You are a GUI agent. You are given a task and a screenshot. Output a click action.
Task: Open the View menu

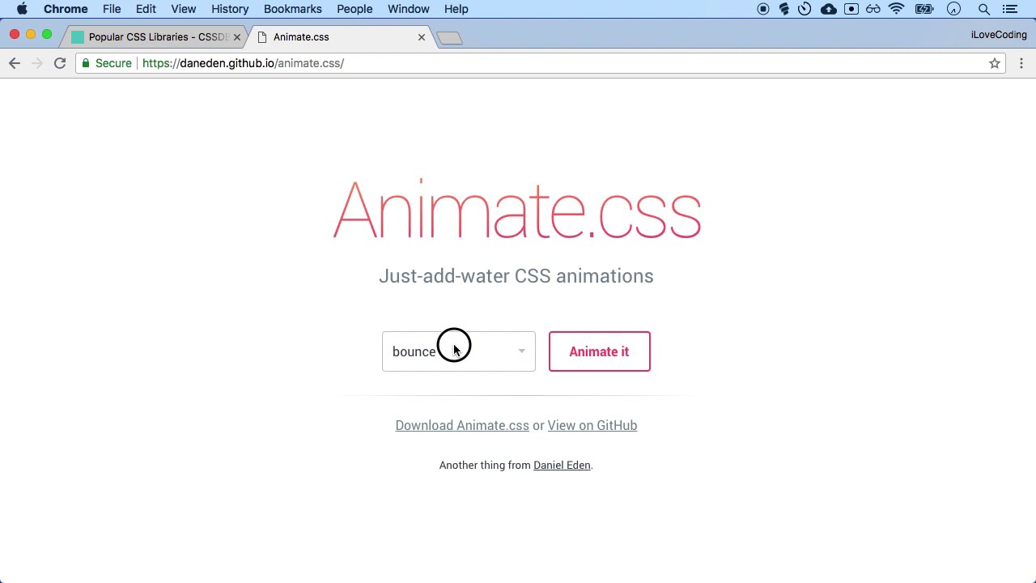click(x=184, y=9)
